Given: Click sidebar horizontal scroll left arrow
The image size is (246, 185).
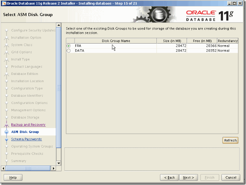Looking at the screenshot, I should point(3,169).
